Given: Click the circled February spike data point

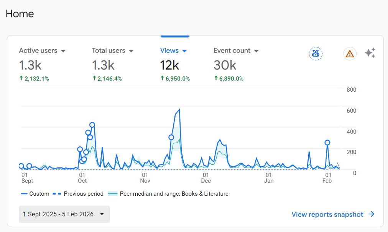Looking at the screenshot, I should click(x=327, y=142).
